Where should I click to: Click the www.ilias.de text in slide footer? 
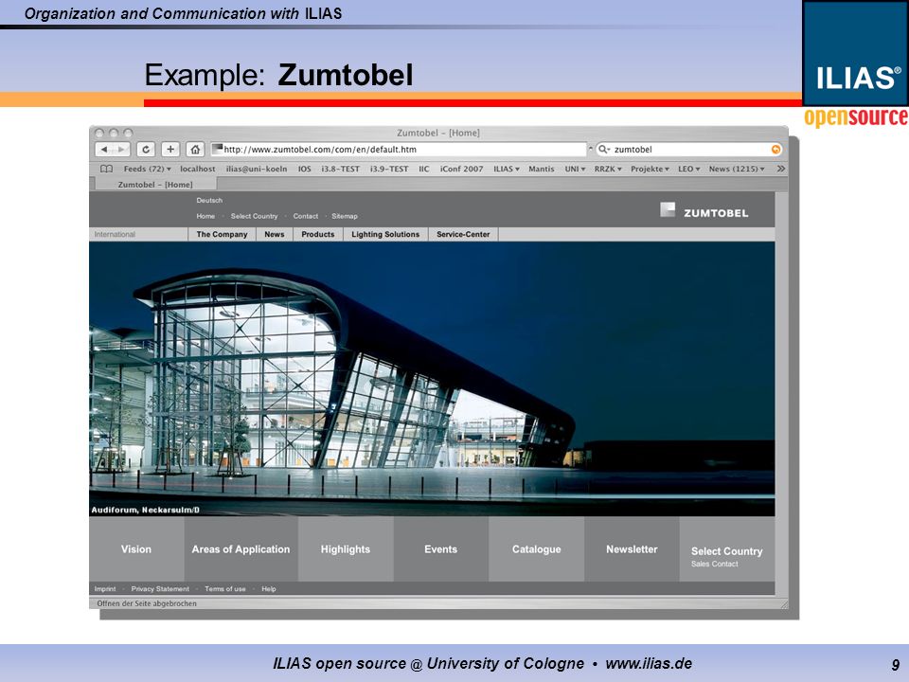tap(649, 663)
